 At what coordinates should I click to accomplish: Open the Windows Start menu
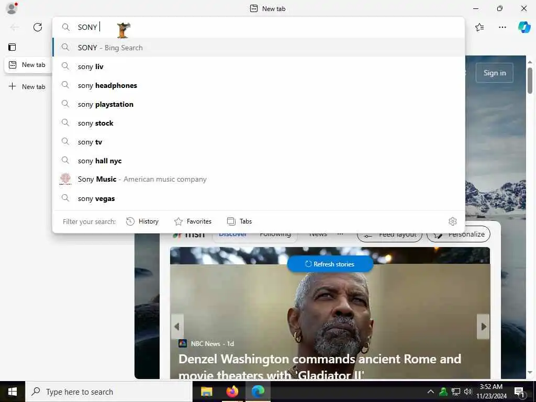pyautogui.click(x=13, y=392)
